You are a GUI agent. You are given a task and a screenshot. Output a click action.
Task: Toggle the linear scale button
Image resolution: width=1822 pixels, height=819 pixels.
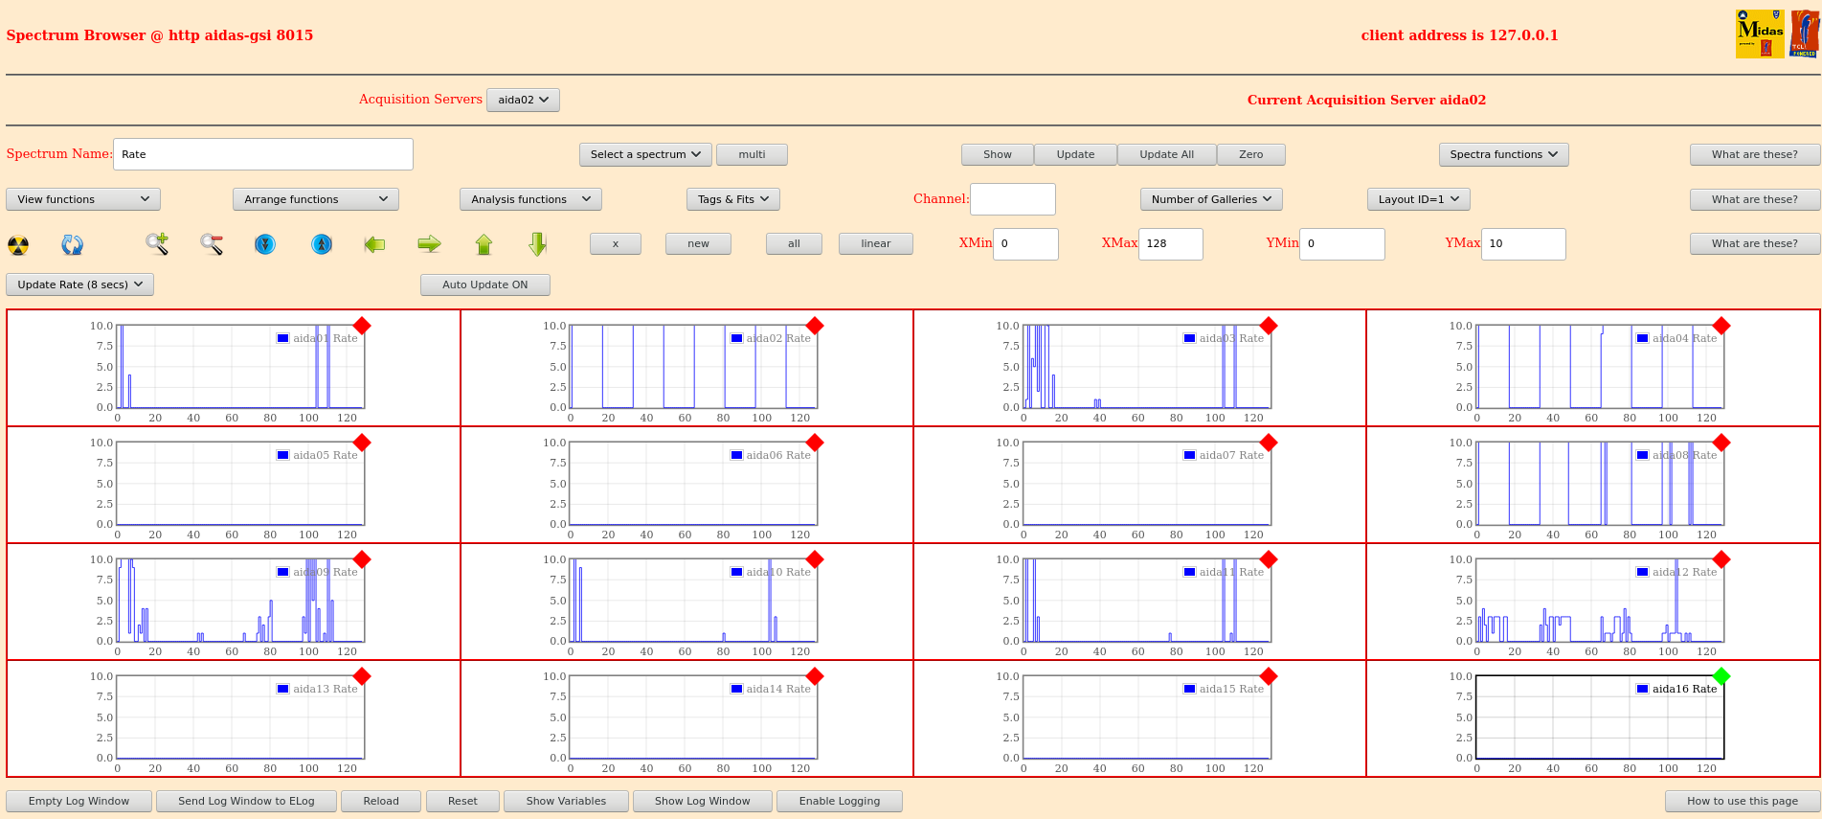coord(875,244)
